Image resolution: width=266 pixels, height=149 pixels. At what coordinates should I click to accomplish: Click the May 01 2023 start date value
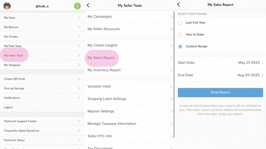[249, 63]
